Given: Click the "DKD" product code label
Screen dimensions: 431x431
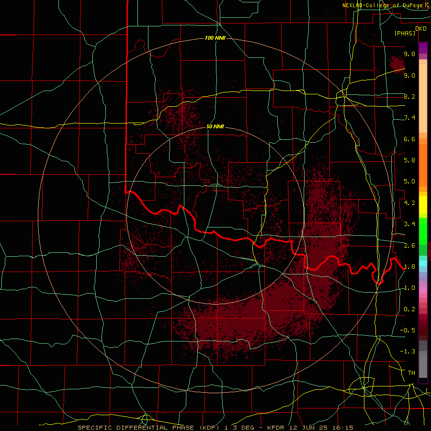Looking at the screenshot, I should click(421, 28).
